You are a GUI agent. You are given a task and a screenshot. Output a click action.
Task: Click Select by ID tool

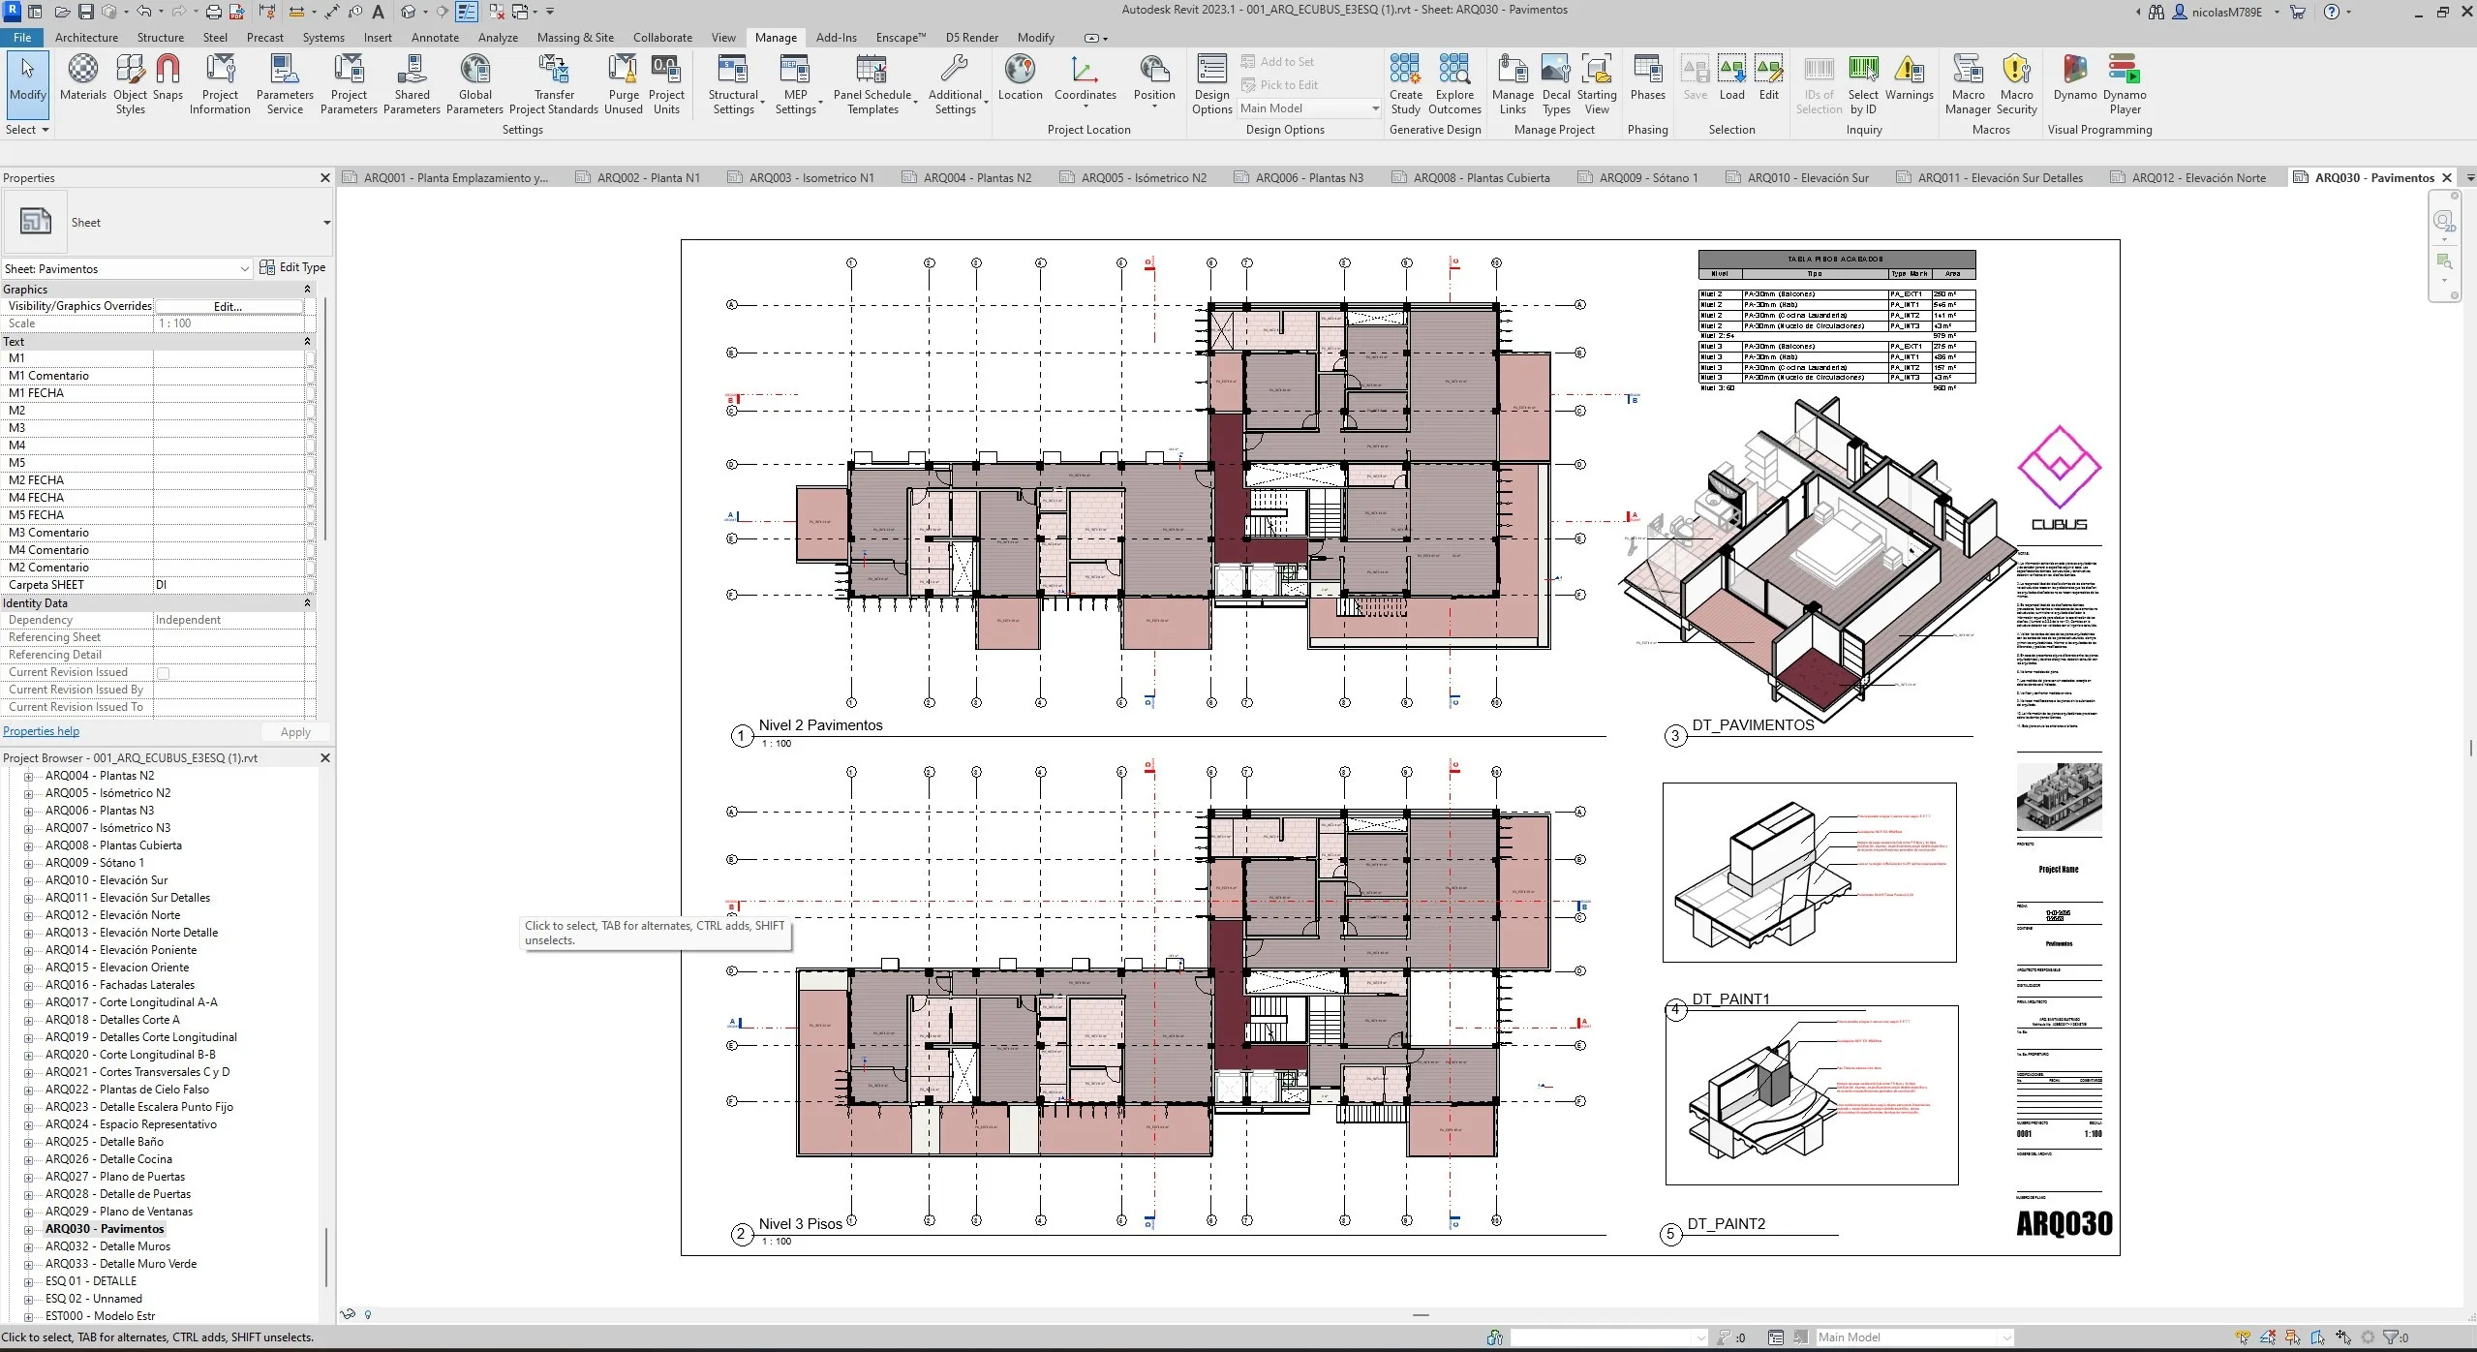pyautogui.click(x=1863, y=84)
